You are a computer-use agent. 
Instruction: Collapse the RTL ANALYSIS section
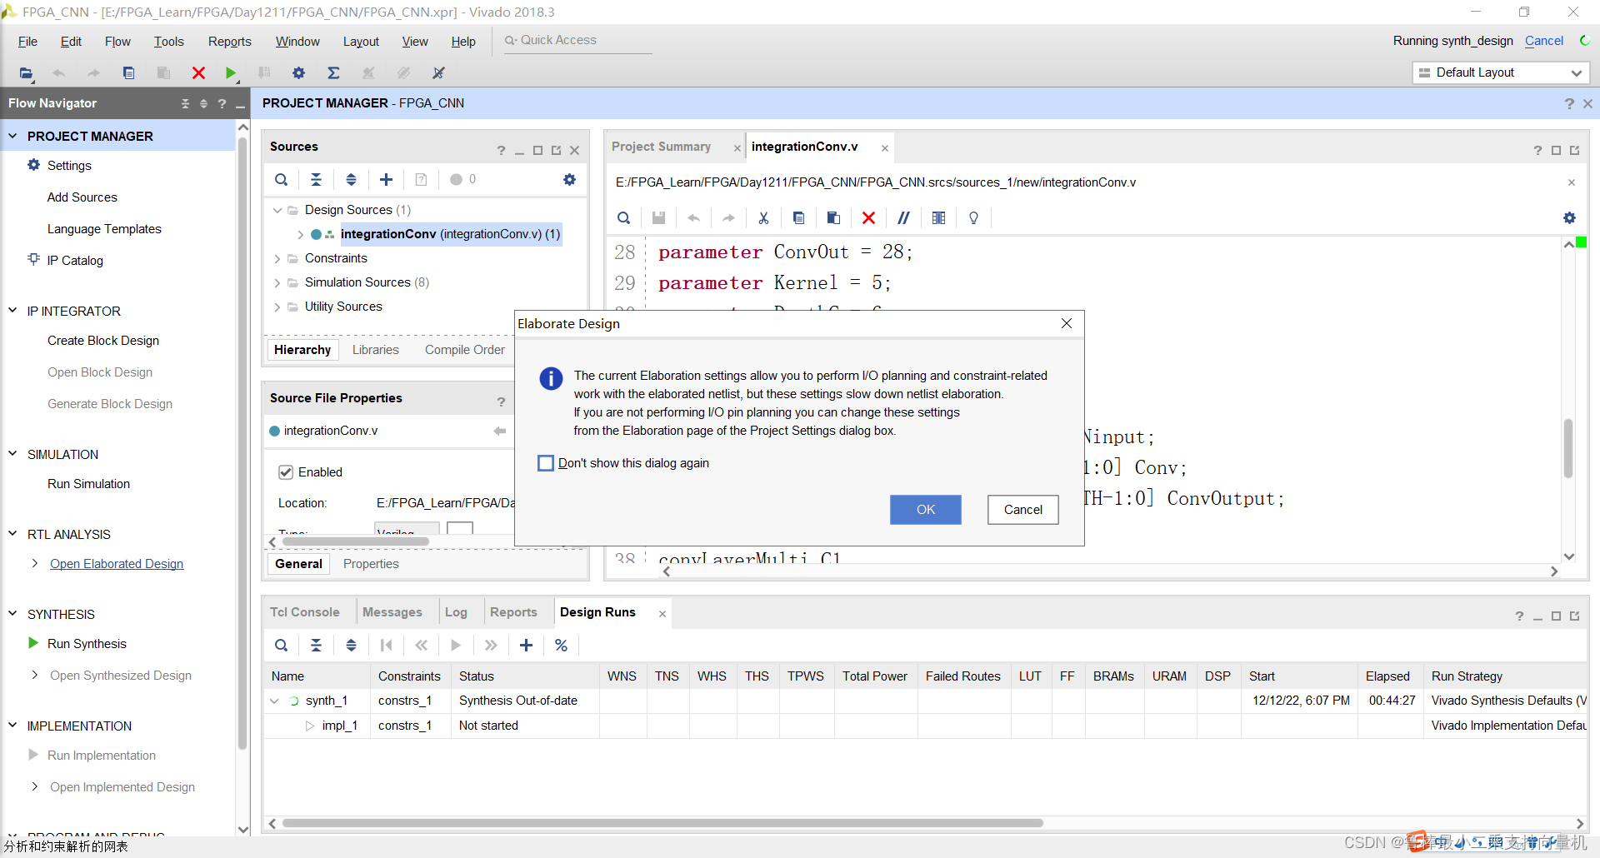pos(12,534)
